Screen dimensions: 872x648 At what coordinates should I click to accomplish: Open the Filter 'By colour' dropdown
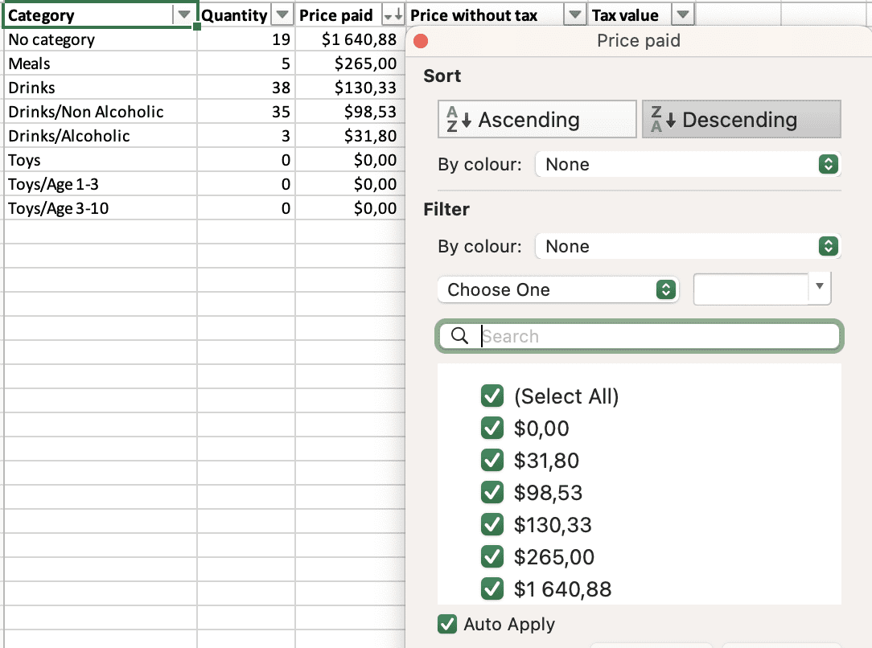point(828,246)
